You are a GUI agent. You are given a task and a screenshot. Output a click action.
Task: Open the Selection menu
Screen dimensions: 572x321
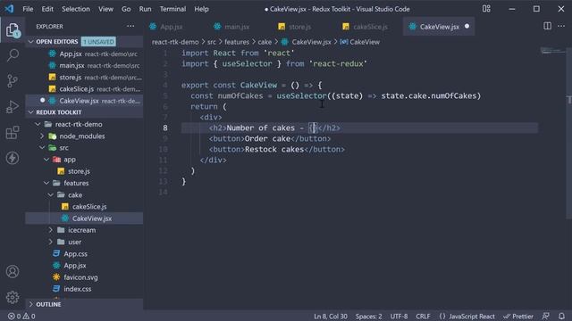(x=75, y=9)
